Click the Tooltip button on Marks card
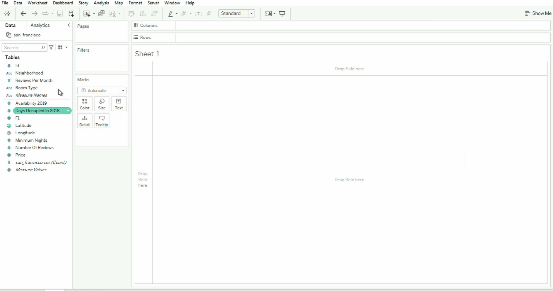Image resolution: width=553 pixels, height=291 pixels. (102, 121)
